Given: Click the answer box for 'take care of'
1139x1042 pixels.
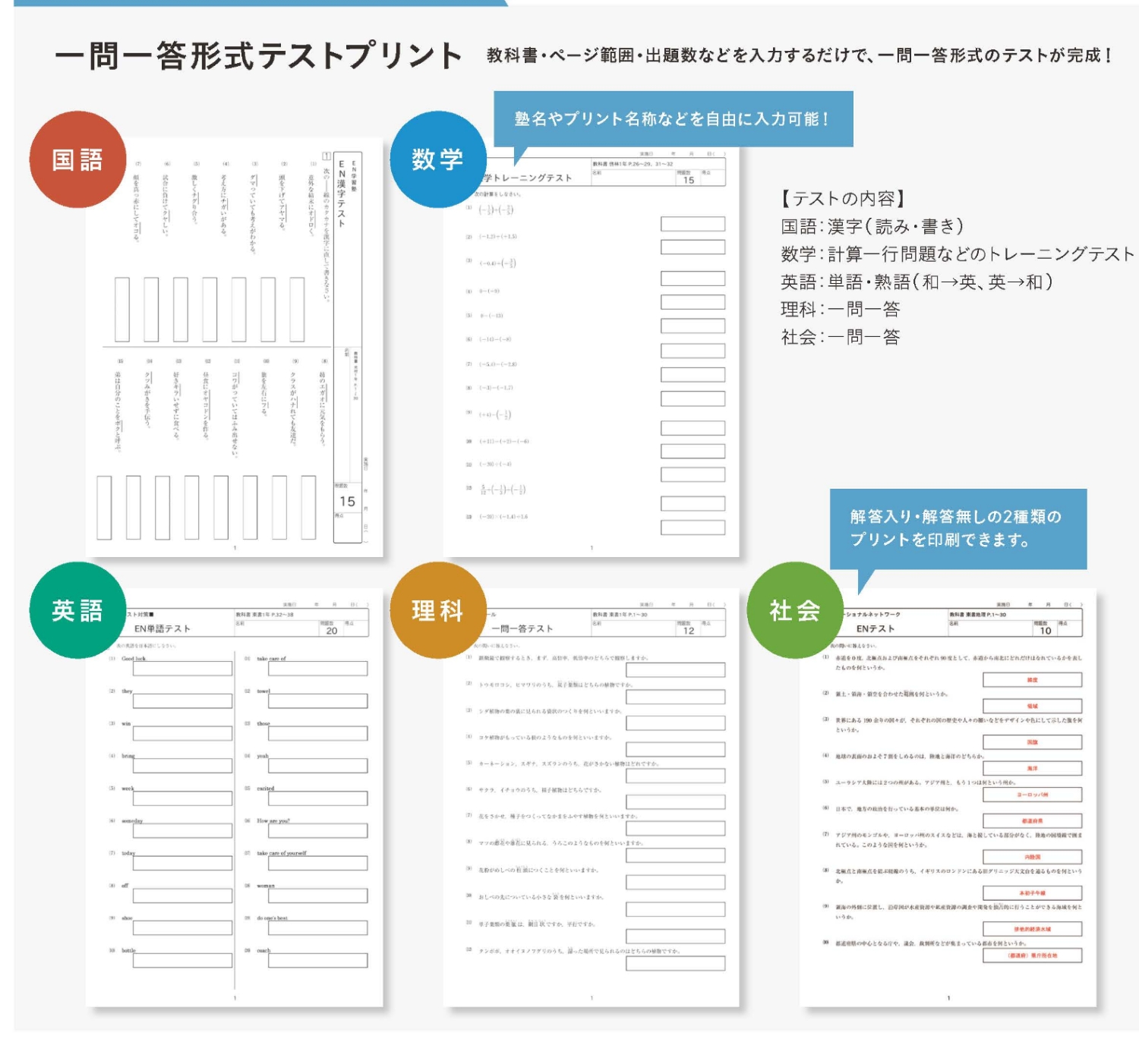Looking at the screenshot, I should [x=318, y=669].
